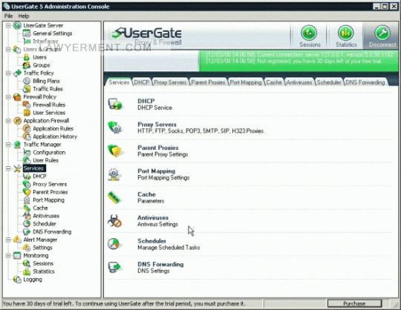Select DNS Forwarding in the tree
The width and height of the screenshot is (401, 310).
[x=52, y=232]
